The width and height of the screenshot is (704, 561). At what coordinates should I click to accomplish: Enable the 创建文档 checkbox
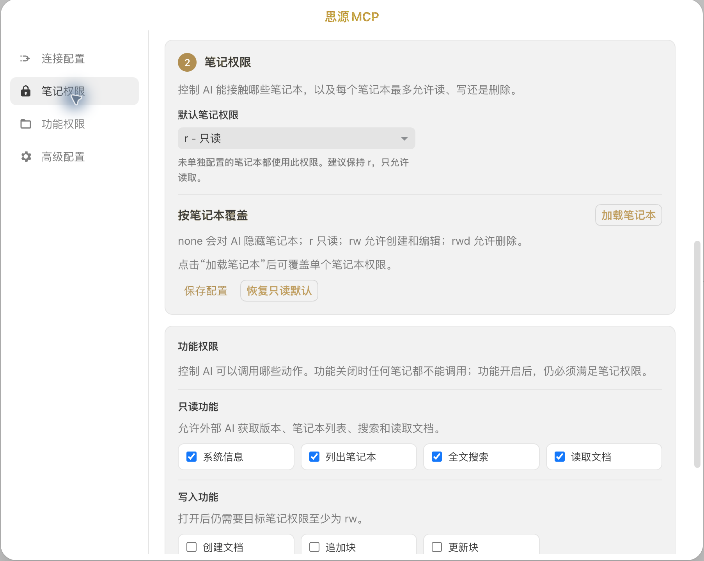[192, 547]
